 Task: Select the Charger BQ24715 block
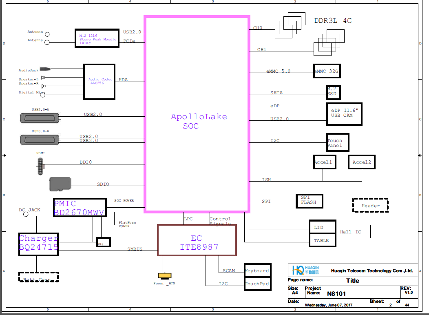(x=39, y=244)
